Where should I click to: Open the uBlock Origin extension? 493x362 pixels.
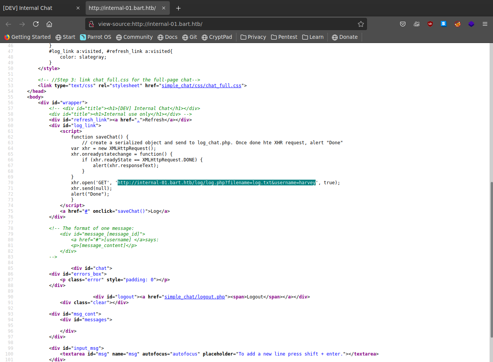[430, 24]
